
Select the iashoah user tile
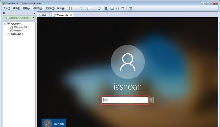pos(54,123)
